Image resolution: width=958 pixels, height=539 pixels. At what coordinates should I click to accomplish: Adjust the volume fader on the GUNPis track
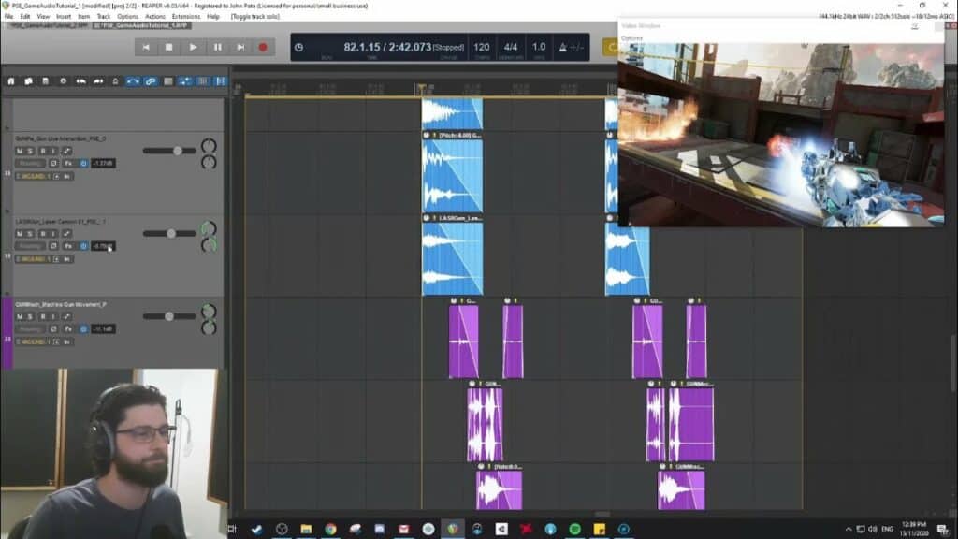click(178, 150)
